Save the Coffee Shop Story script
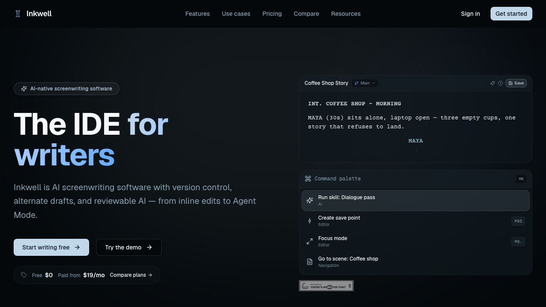 tap(516, 83)
